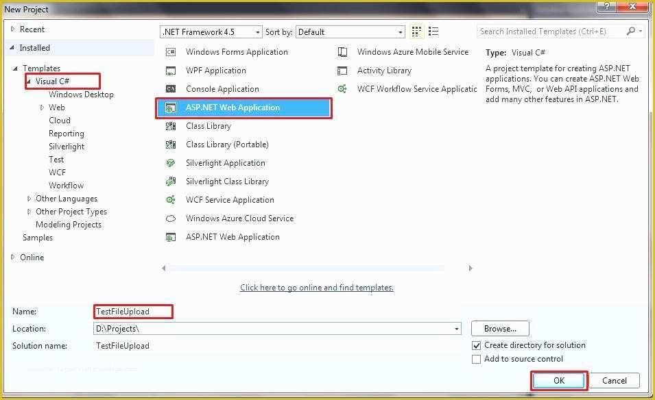The height and width of the screenshot is (400, 655).
Task: Click the Windows Forms Application template icon
Action: 170,52
